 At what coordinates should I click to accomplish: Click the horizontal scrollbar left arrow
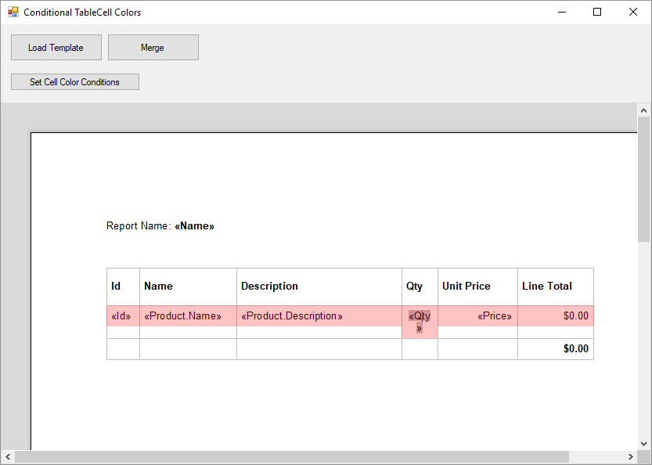pyautogui.click(x=8, y=457)
